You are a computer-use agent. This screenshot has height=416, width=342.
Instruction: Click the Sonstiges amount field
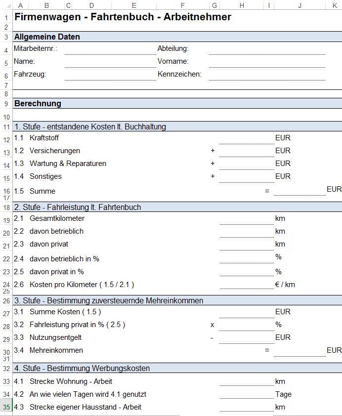[x=247, y=177]
